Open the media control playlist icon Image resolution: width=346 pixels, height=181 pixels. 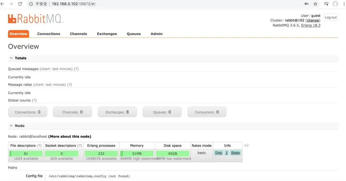(x=326, y=4)
